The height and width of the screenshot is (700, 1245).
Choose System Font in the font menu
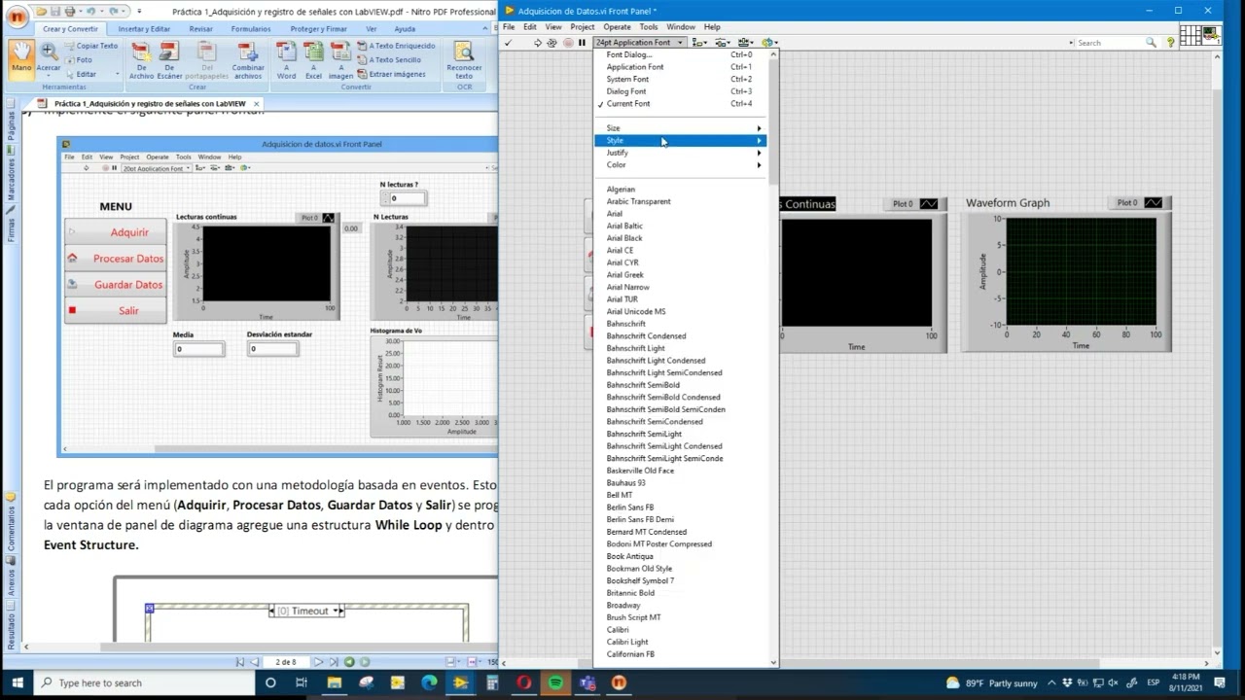tap(627, 80)
